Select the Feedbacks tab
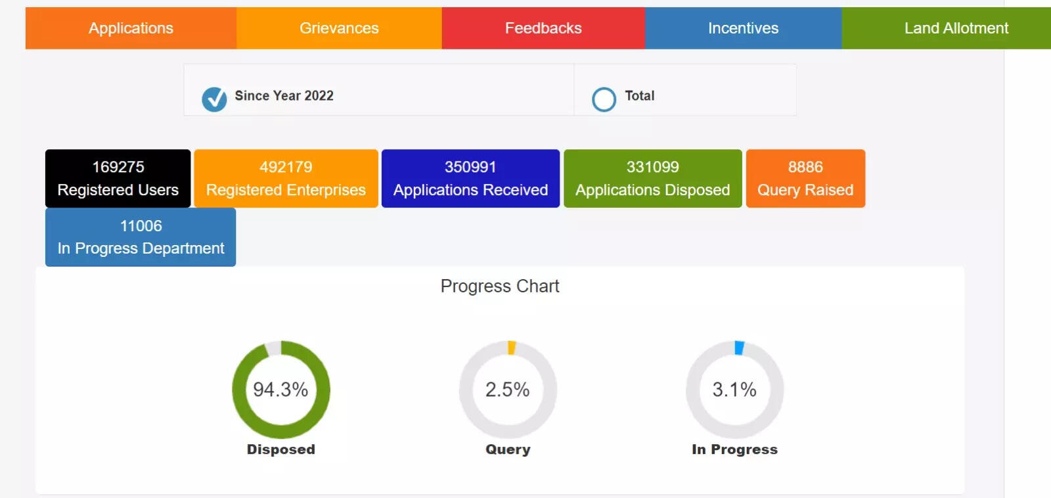The width and height of the screenshot is (1051, 498). [x=543, y=28]
